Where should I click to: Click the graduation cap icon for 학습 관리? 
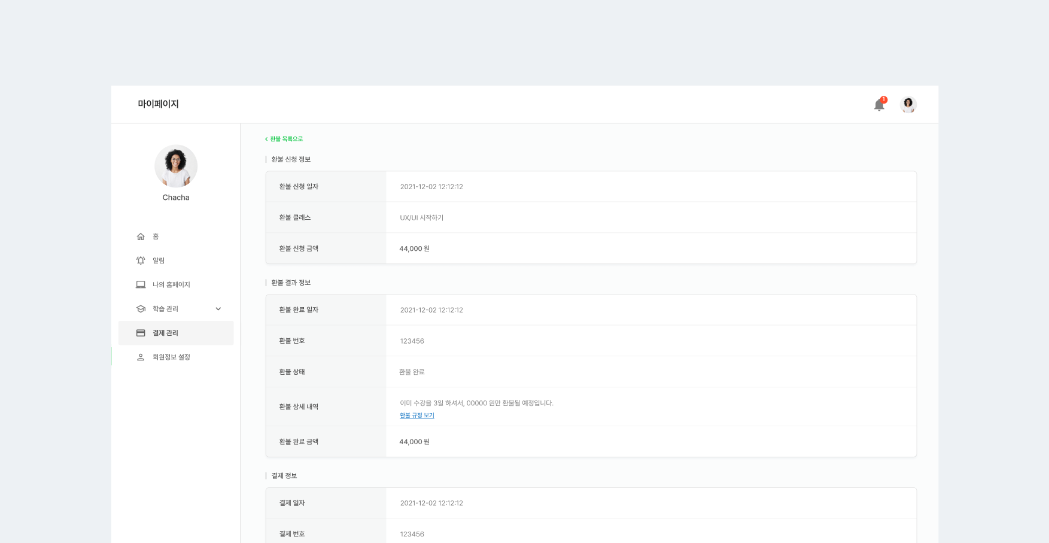coord(141,309)
